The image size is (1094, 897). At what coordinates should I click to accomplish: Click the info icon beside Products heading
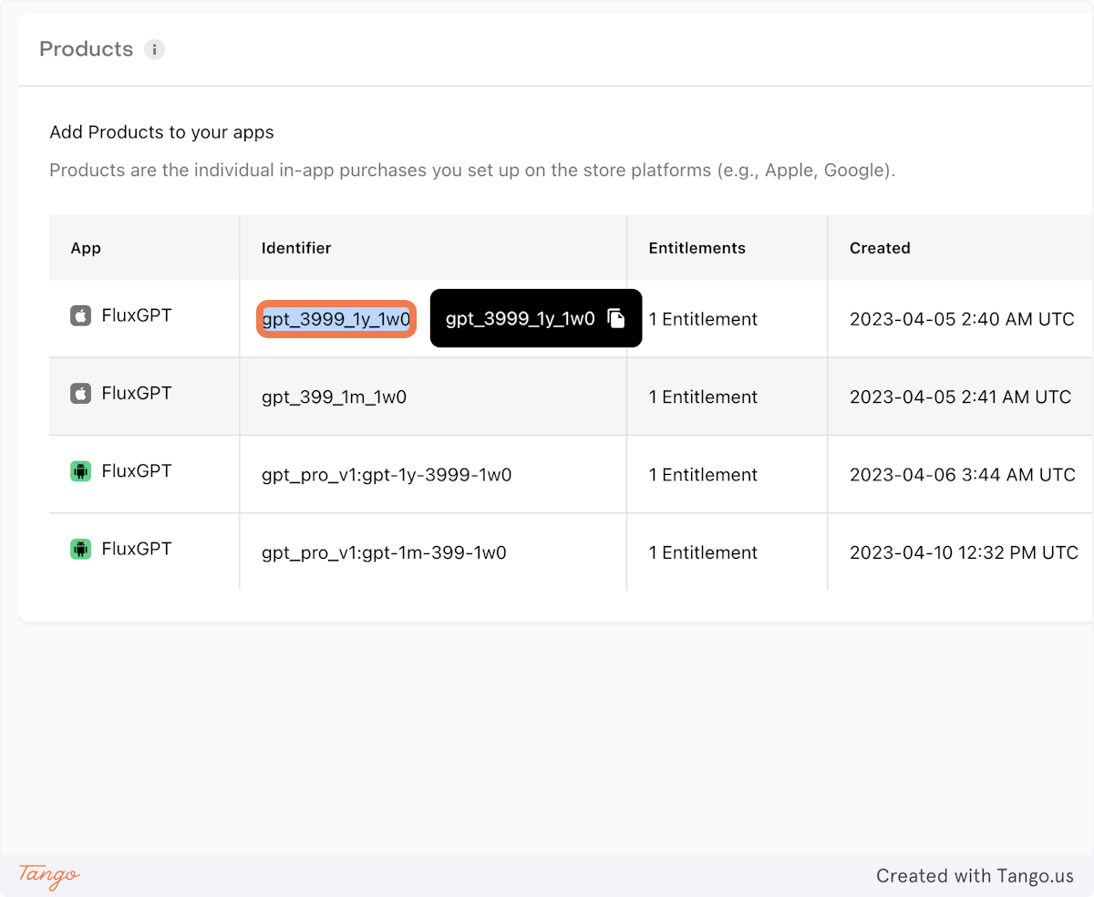(x=155, y=49)
